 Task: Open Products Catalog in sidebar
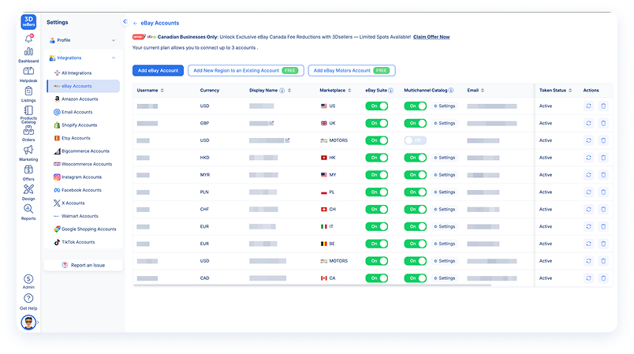pos(28,115)
